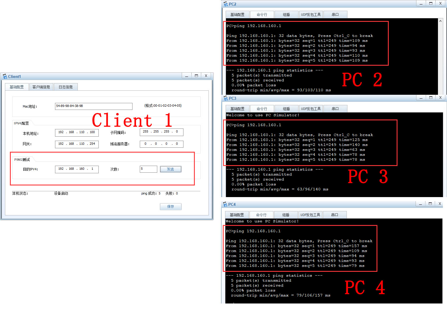Select the 基础配置 tab on PC3
This screenshot has height=309, width=447.
coord(237,108)
